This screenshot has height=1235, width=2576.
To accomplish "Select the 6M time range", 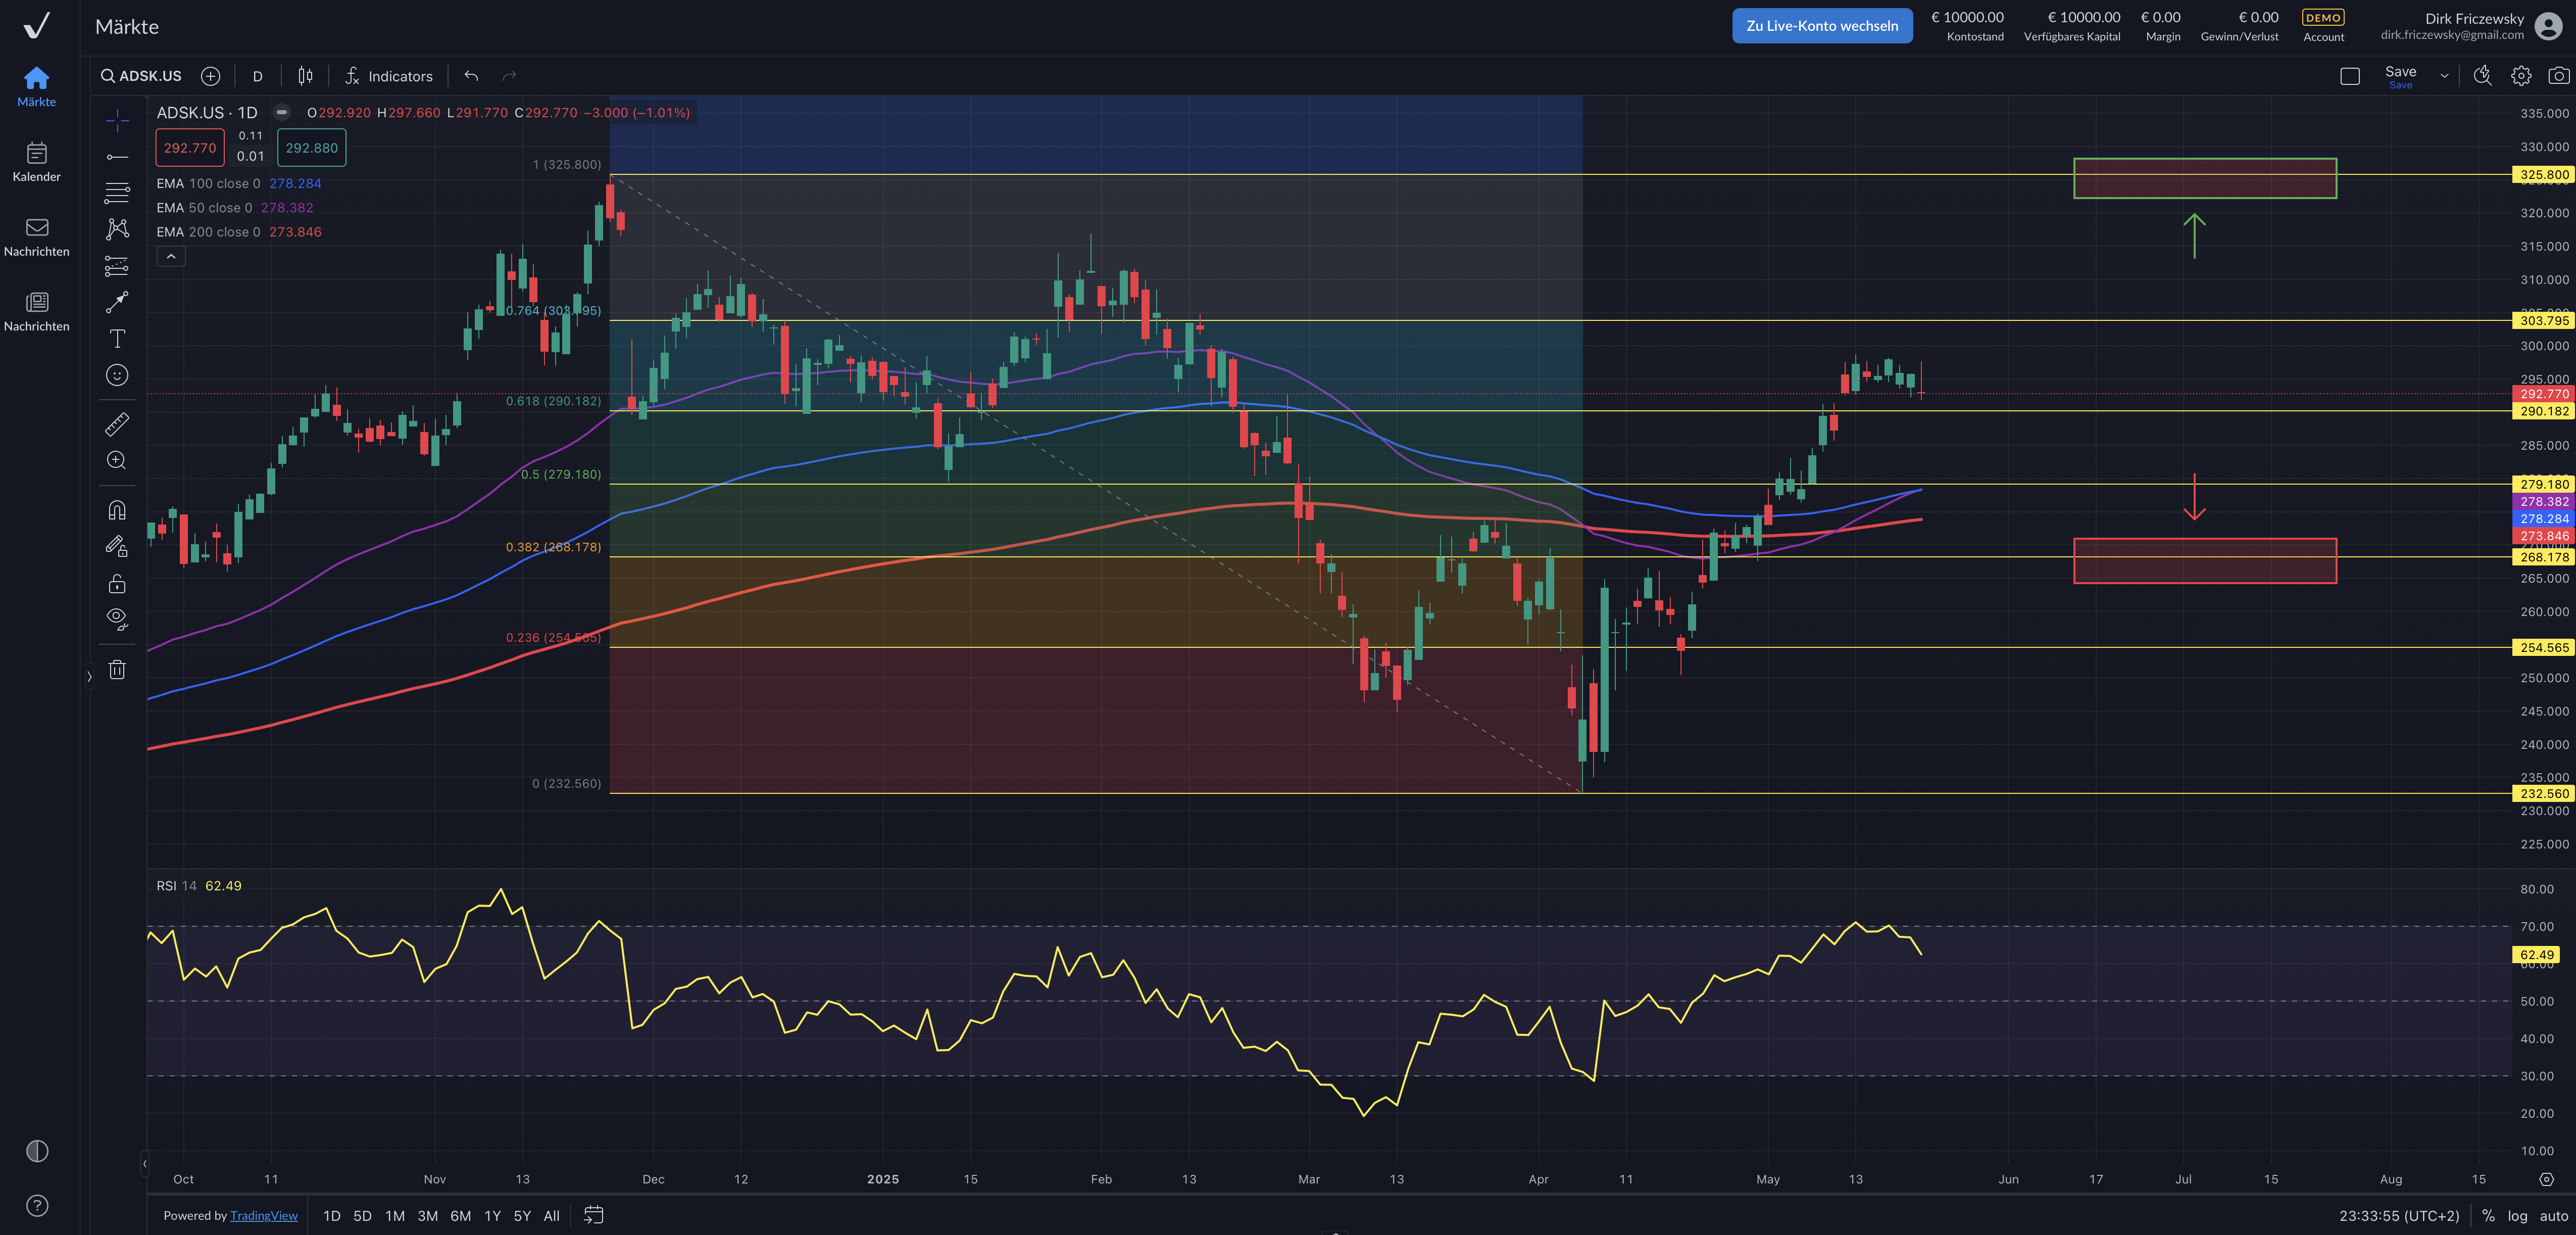I will [x=460, y=1216].
